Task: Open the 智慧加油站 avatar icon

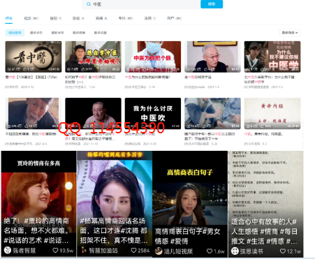Action: (84, 251)
